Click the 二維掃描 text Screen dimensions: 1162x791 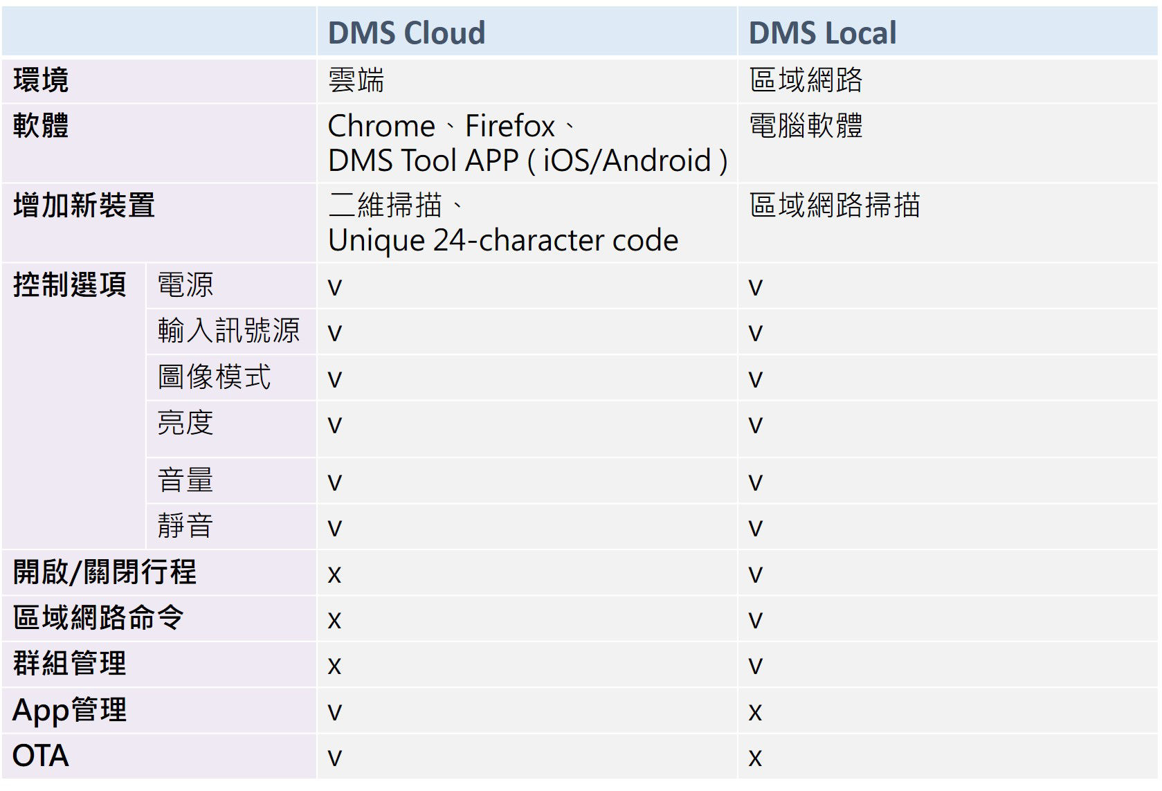click(x=395, y=206)
